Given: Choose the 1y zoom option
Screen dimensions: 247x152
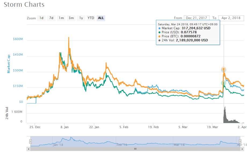Looking at the screenshot, I should point(81,18).
